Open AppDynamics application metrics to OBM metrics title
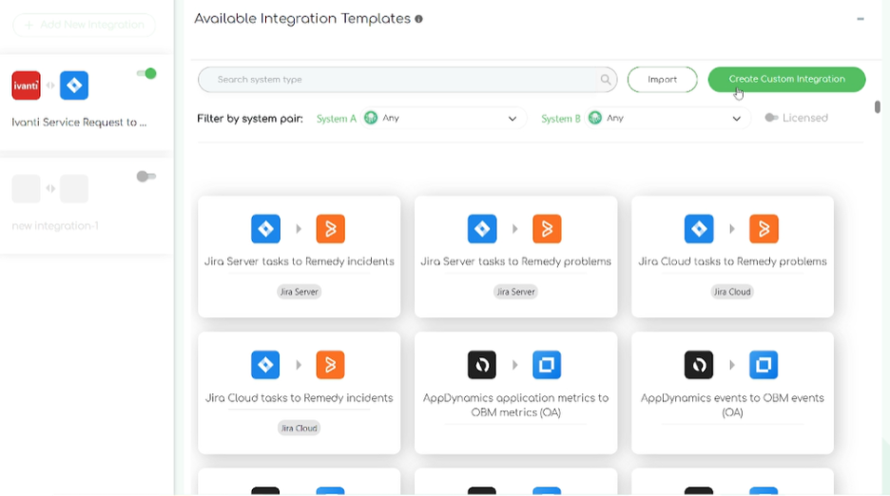The height and width of the screenshot is (496, 890). [516, 405]
